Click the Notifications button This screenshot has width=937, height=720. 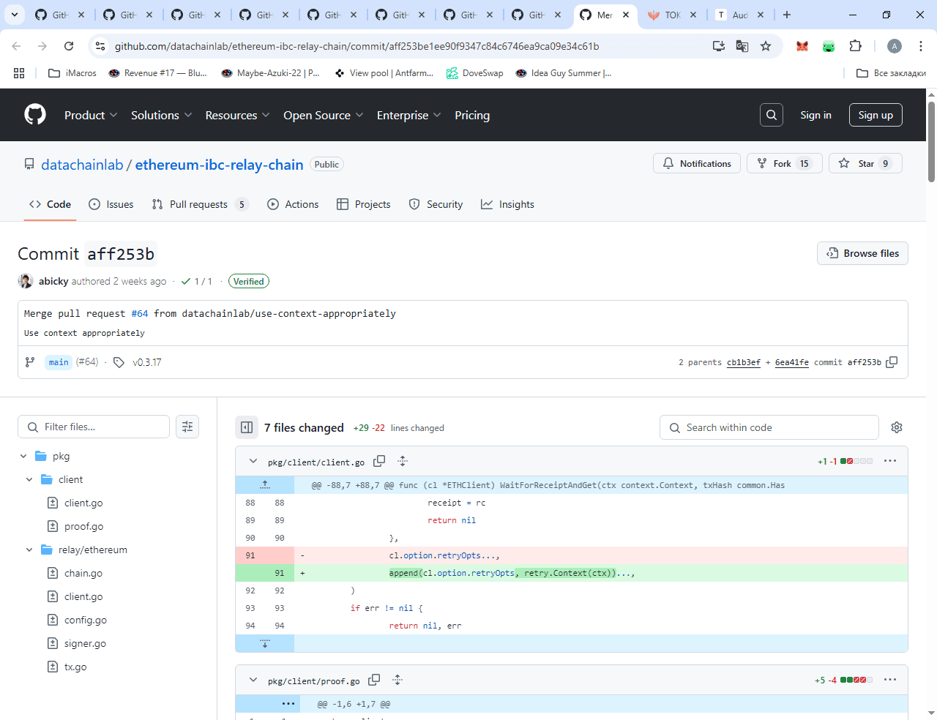tap(697, 163)
